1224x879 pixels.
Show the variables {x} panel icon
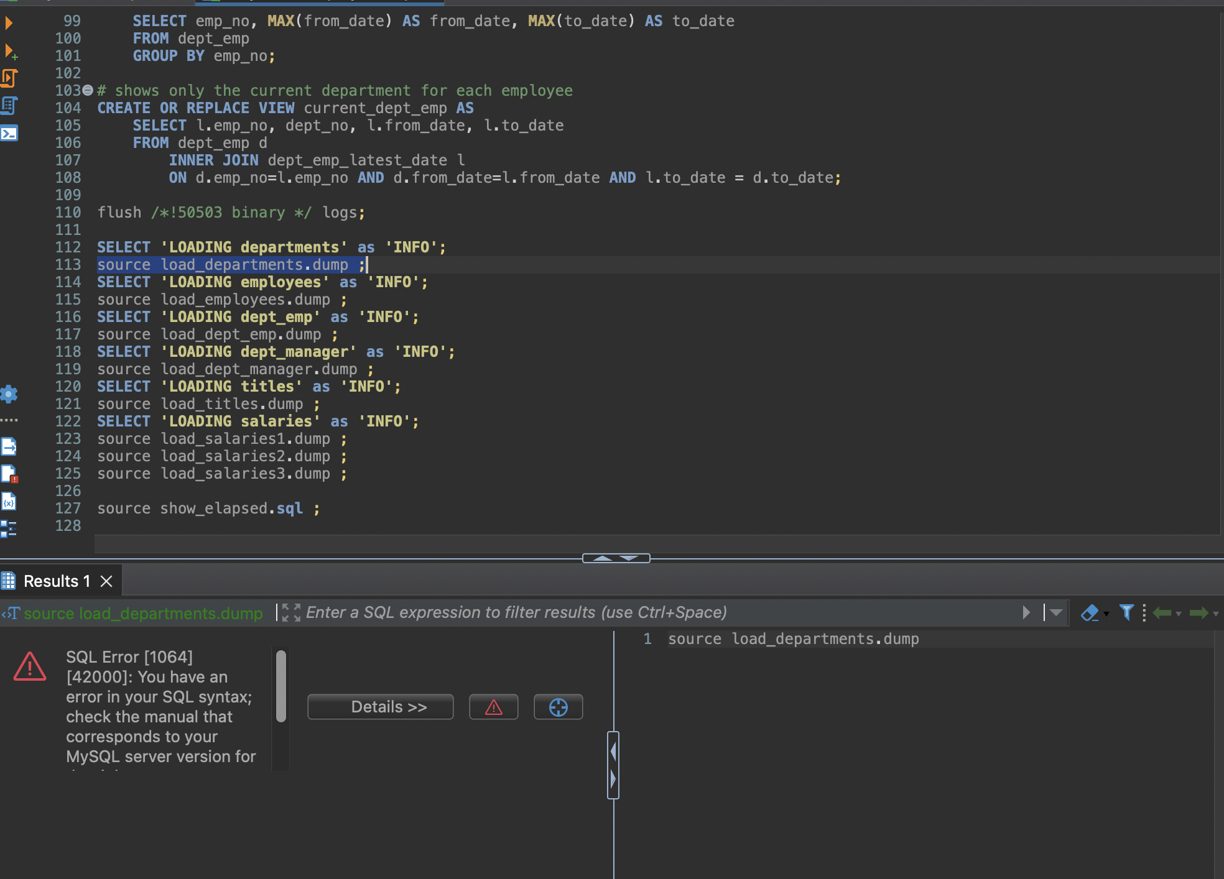tap(9, 502)
